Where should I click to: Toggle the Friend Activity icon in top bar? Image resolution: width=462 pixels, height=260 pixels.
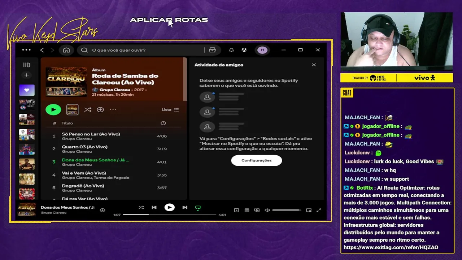[x=244, y=50]
